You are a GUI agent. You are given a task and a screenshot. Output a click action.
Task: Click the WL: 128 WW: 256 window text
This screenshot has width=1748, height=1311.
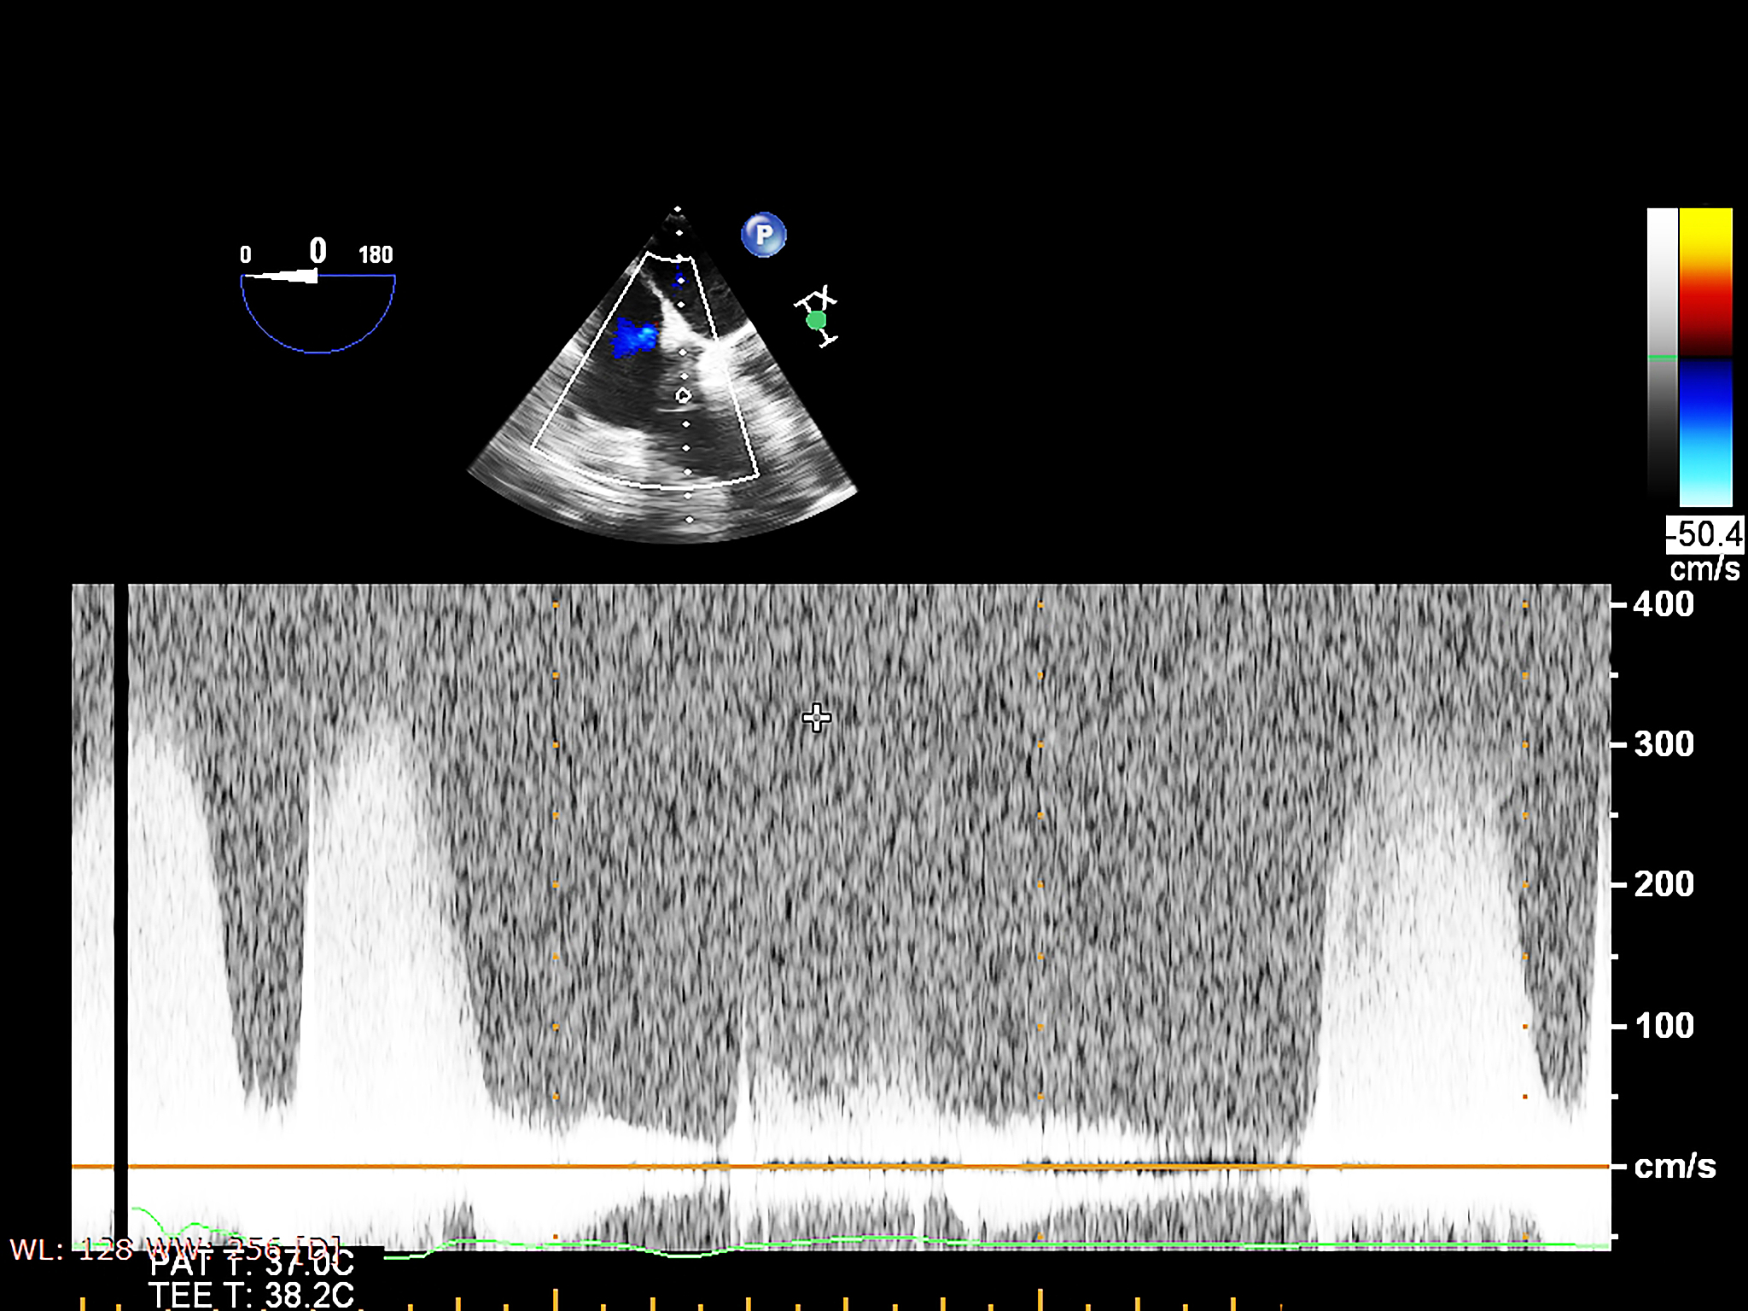pyautogui.click(x=173, y=1250)
